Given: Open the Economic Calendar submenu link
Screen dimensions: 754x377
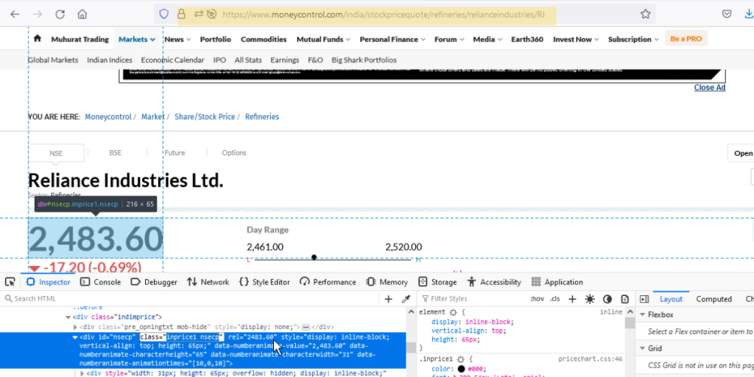Looking at the screenshot, I should coord(172,60).
